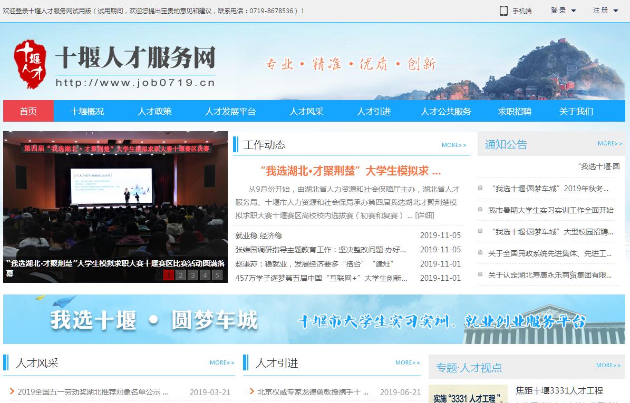Switch to slide 3 in image carousel
Image resolution: width=630 pixels, height=403 pixels.
pyautogui.click(x=193, y=275)
